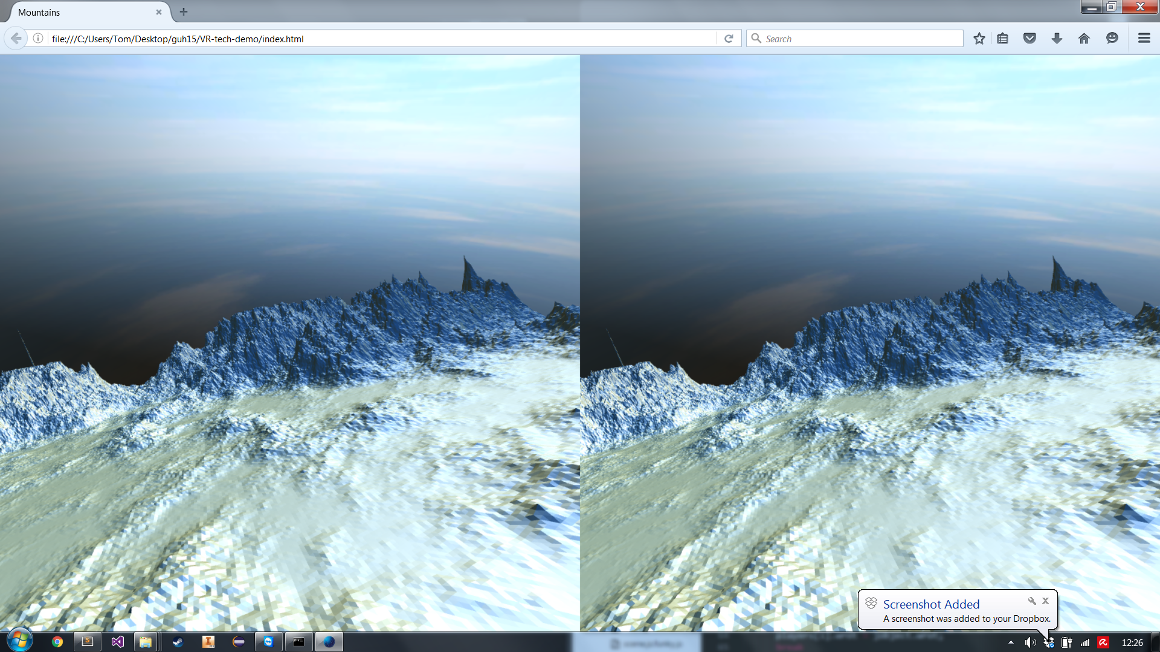The image size is (1160, 652).
Task: Close the Mountains tab
Action: point(159,12)
